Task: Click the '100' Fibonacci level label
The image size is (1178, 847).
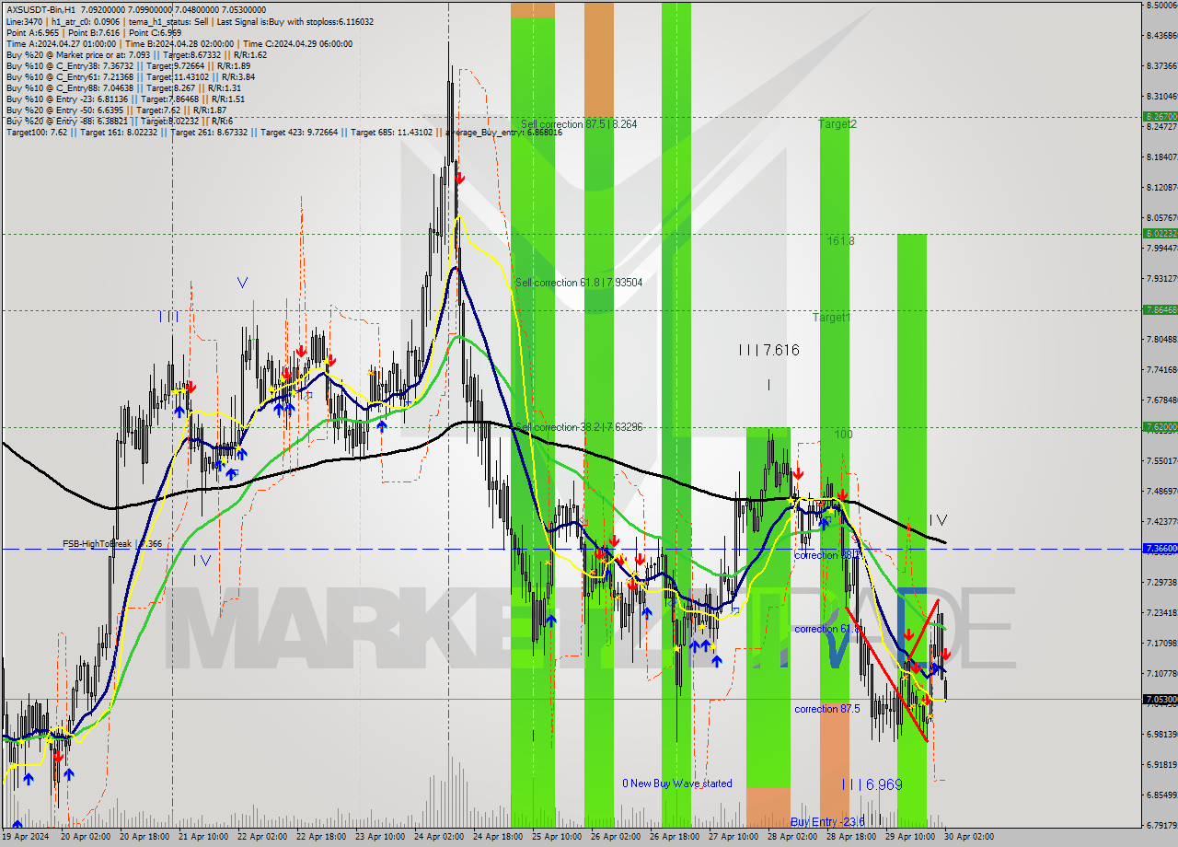Action: pos(844,434)
